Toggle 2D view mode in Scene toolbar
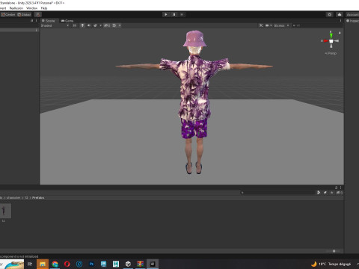The width and height of the screenshot is (359, 269). (x=75, y=25)
